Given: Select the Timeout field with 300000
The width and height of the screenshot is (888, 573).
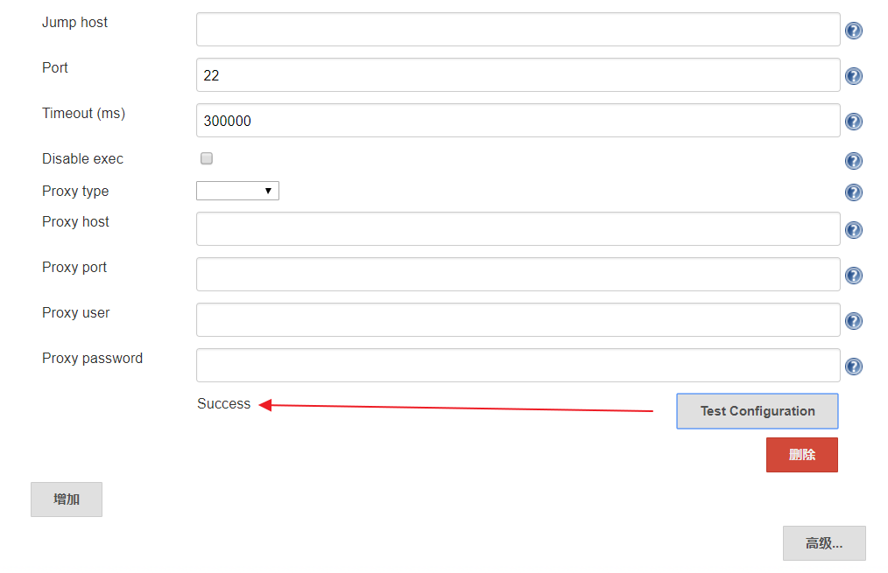Looking at the screenshot, I should point(518,121).
